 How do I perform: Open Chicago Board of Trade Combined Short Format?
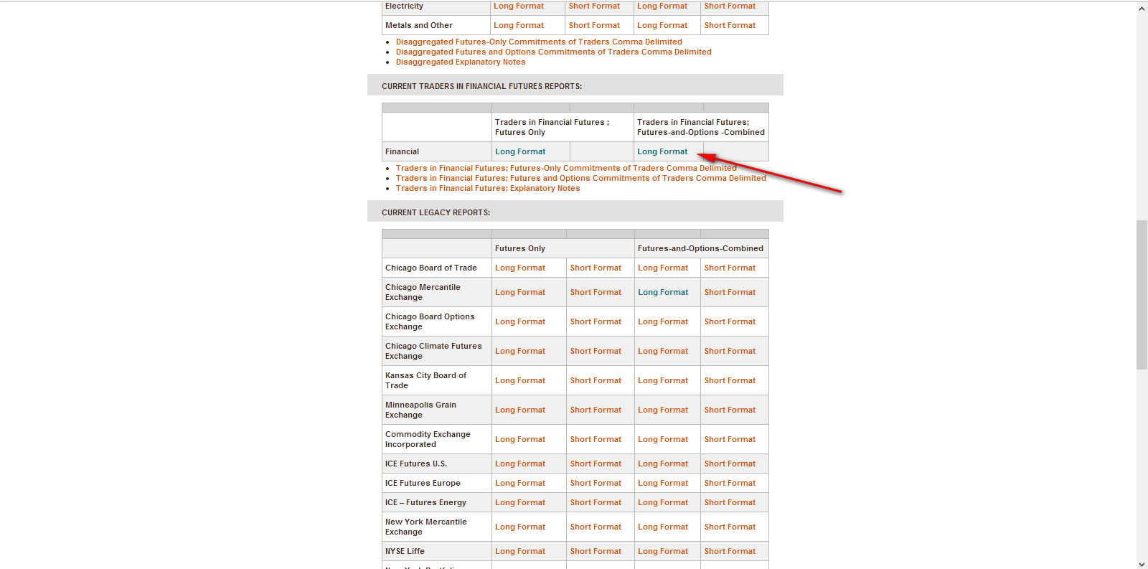point(730,268)
